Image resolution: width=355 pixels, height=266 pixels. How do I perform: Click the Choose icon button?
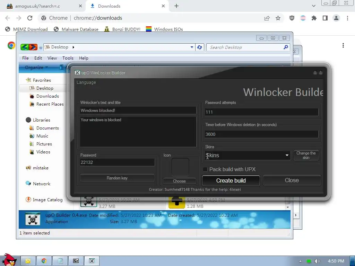[x=180, y=181]
